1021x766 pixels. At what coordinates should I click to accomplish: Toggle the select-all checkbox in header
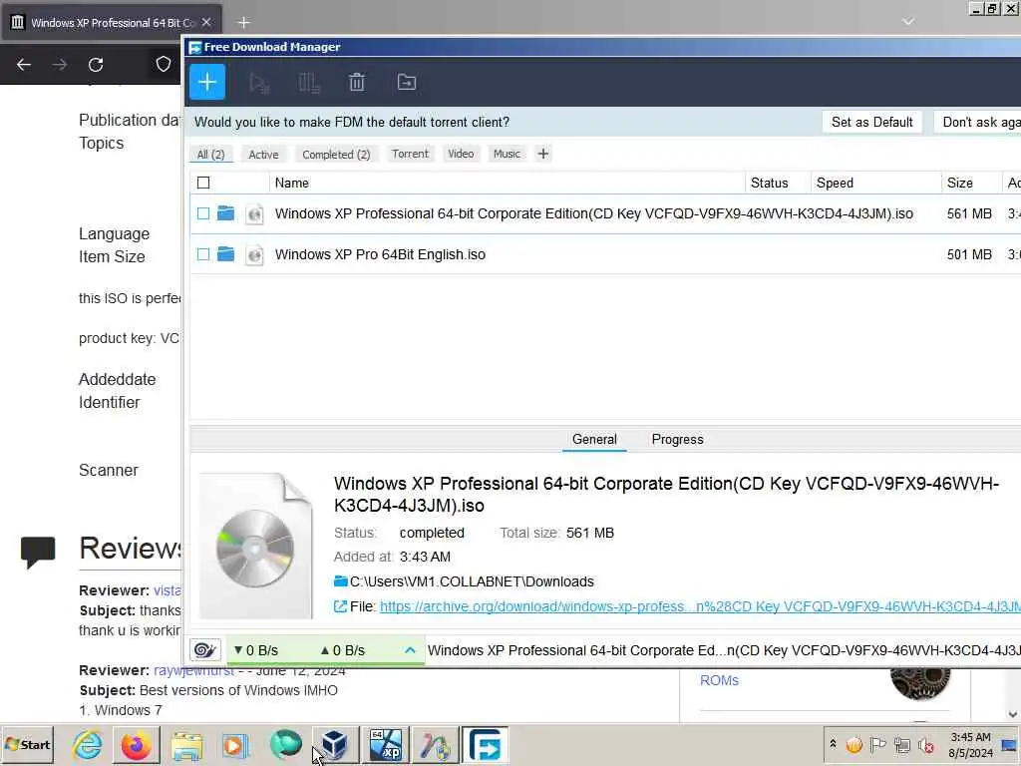tap(203, 184)
